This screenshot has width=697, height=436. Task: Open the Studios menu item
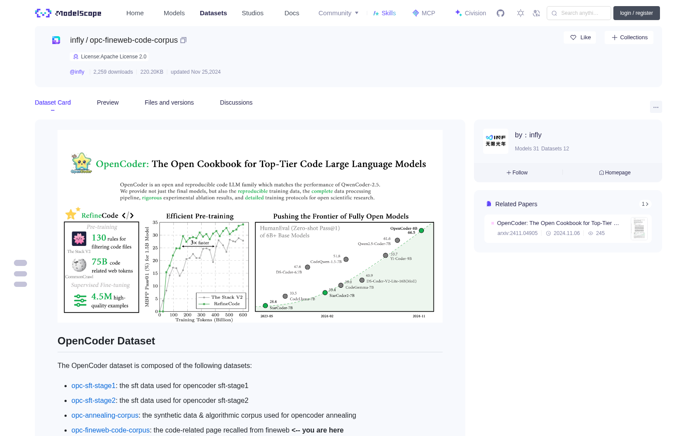pos(253,13)
